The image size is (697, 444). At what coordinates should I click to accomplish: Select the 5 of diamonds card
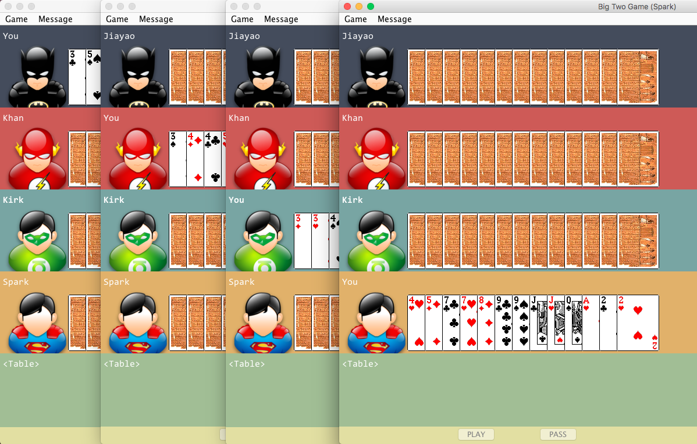point(433,323)
